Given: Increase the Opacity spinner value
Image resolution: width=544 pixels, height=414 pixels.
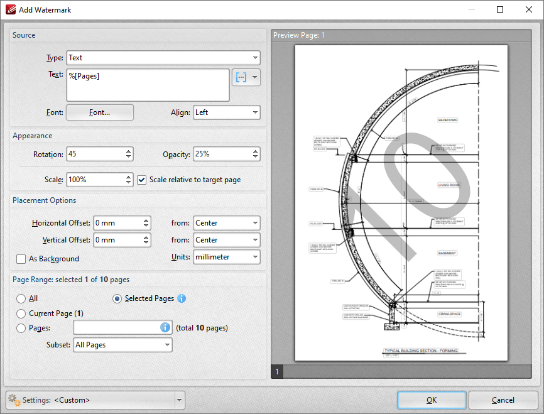Looking at the screenshot, I should (x=255, y=151).
